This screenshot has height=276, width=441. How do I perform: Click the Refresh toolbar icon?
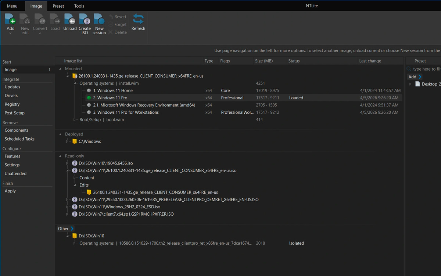138,19
